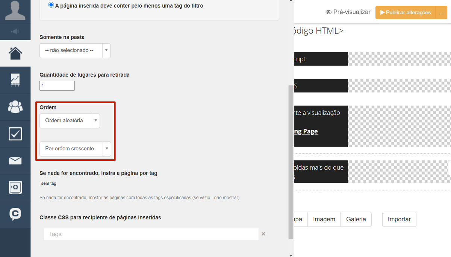Open the envelope mail icon
This screenshot has height=257, width=451.
[15, 161]
